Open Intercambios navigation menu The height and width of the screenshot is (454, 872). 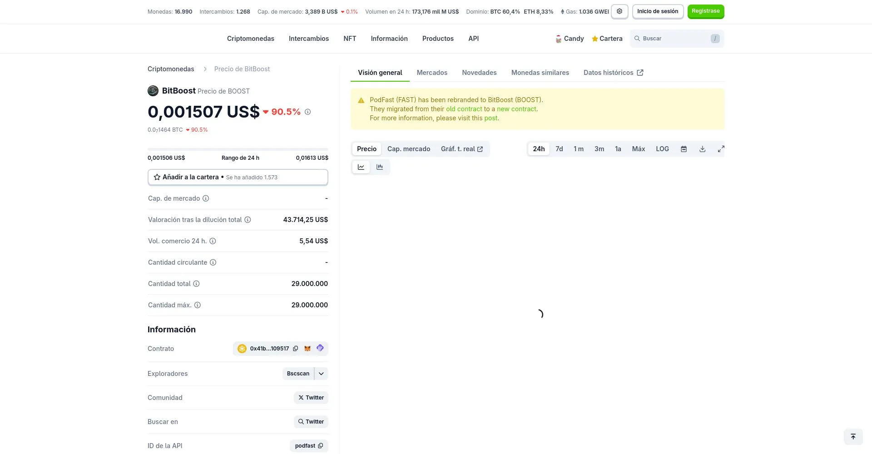309,39
